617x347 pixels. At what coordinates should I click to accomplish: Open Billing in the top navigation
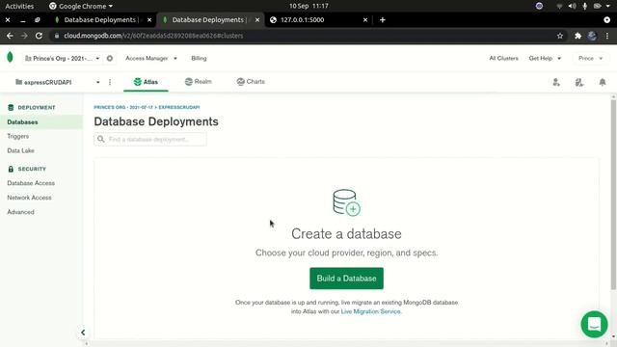pyautogui.click(x=199, y=58)
